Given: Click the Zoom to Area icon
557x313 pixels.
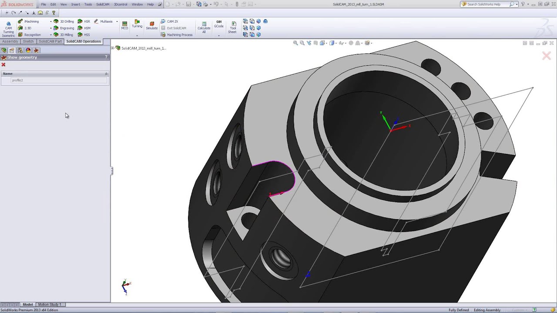Looking at the screenshot, I should point(302,43).
